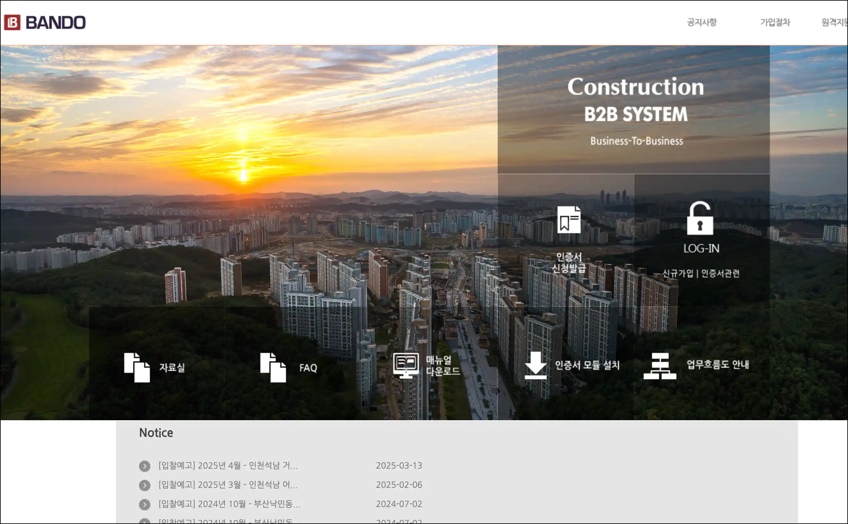Open the 자료실 documents icon
The width and height of the screenshot is (848, 524).
click(137, 367)
